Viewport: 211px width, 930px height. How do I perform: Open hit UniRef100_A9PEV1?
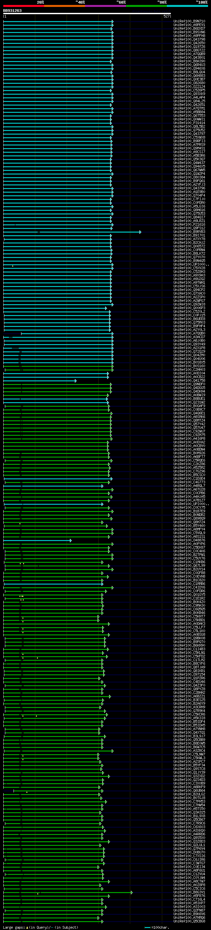pos(189,25)
